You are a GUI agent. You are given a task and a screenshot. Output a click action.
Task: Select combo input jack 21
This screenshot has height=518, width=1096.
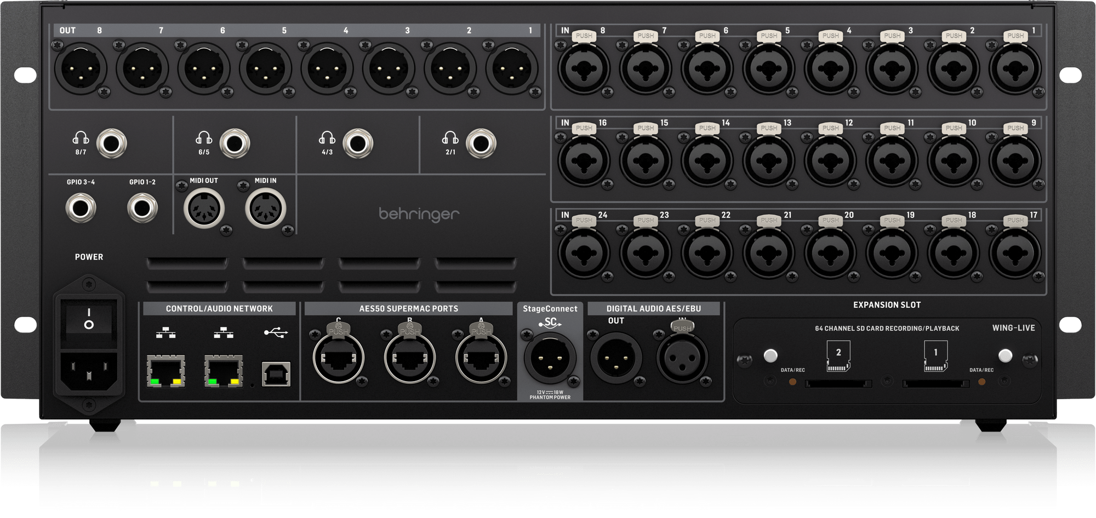tap(769, 253)
